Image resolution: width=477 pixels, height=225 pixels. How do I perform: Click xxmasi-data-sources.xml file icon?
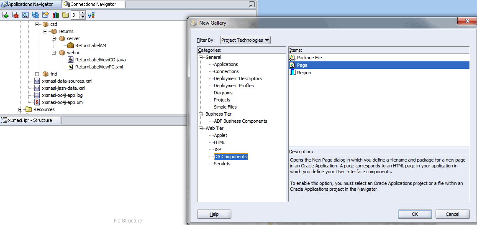point(37,81)
